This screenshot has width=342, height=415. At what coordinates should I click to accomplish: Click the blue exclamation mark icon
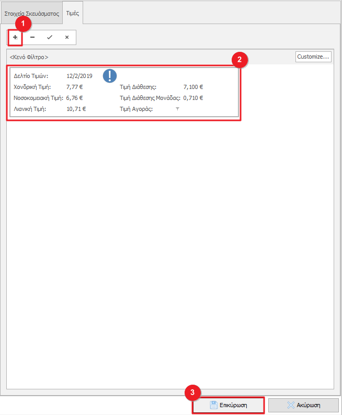pos(110,76)
